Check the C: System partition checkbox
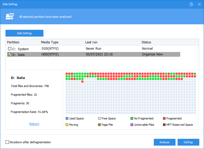 10,49
